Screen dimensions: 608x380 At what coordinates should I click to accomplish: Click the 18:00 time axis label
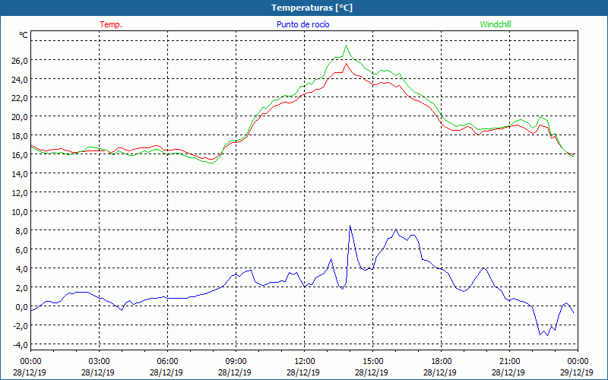(x=441, y=362)
